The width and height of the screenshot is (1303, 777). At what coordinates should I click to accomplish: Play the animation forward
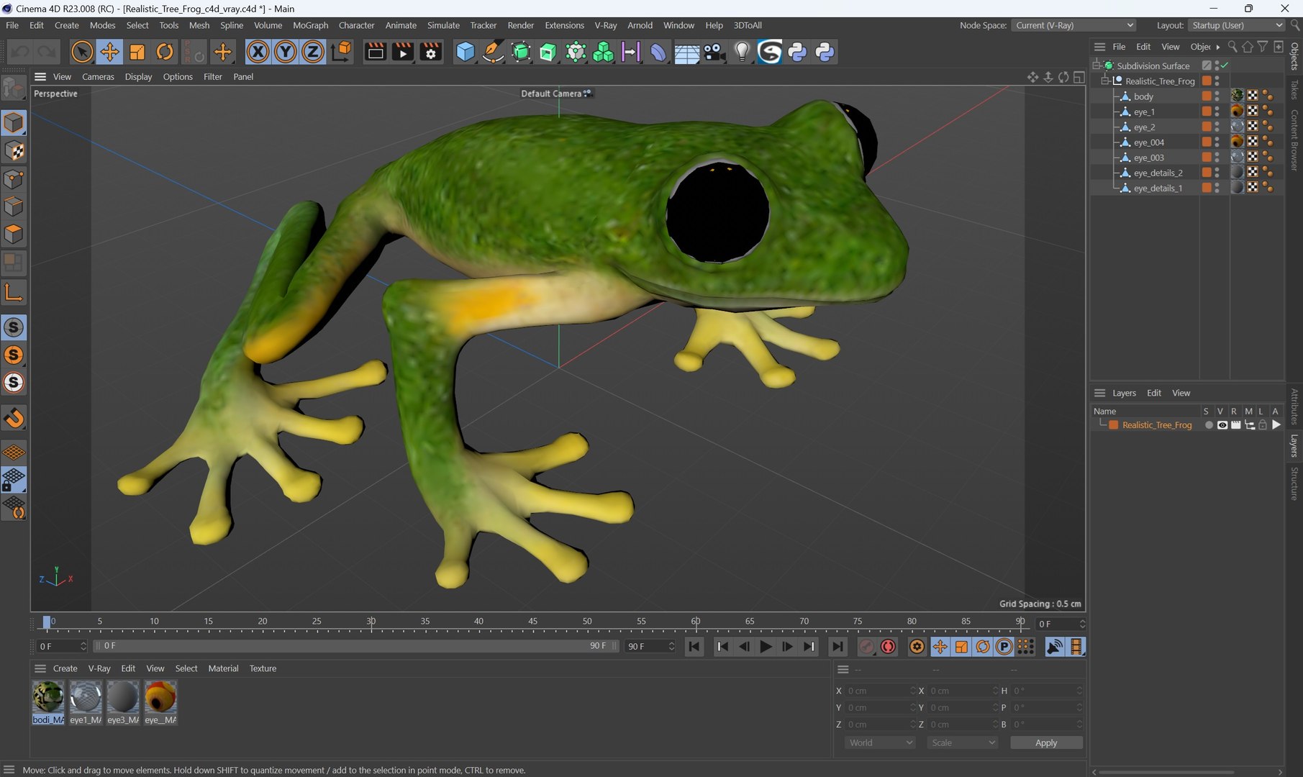766,647
